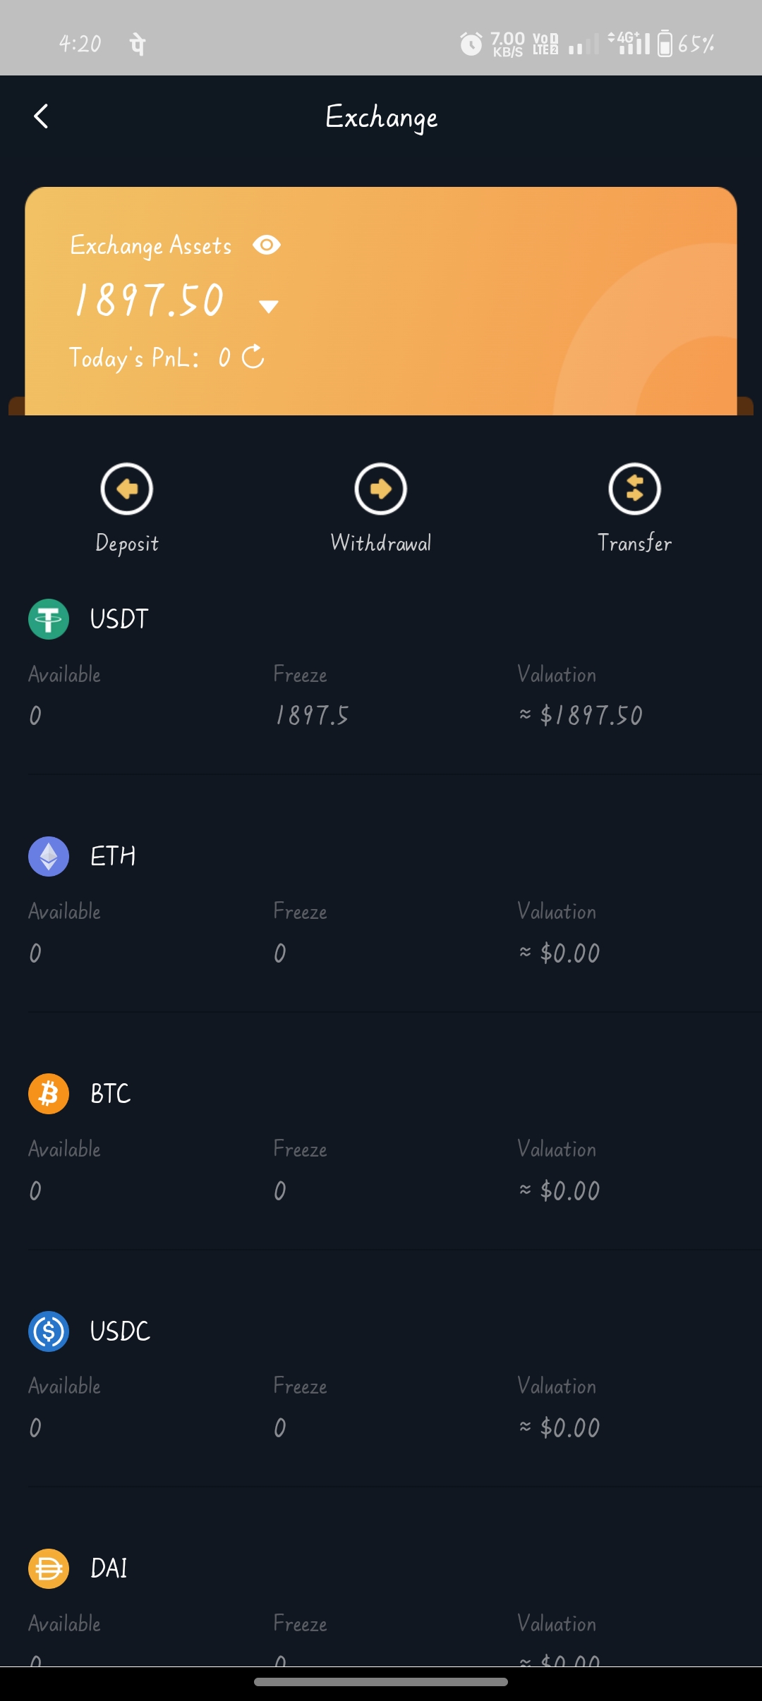762x1701 pixels.
Task: Expand the 1897.50 currency dropdown arrow
Action: pyautogui.click(x=268, y=306)
